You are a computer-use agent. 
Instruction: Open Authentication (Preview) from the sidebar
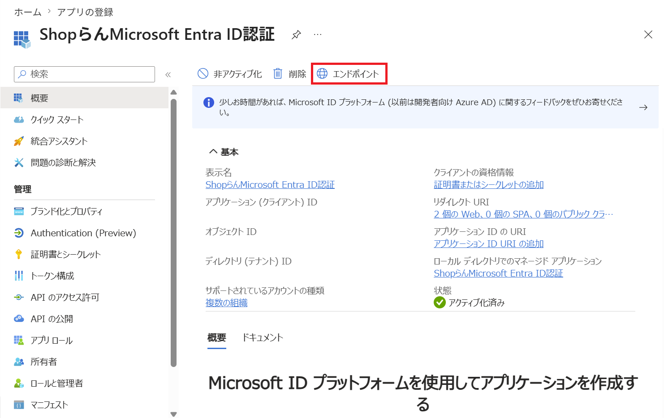pyautogui.click(x=84, y=233)
